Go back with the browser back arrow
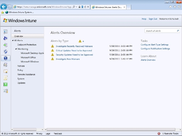The image size is (182, 136). click(3, 7)
